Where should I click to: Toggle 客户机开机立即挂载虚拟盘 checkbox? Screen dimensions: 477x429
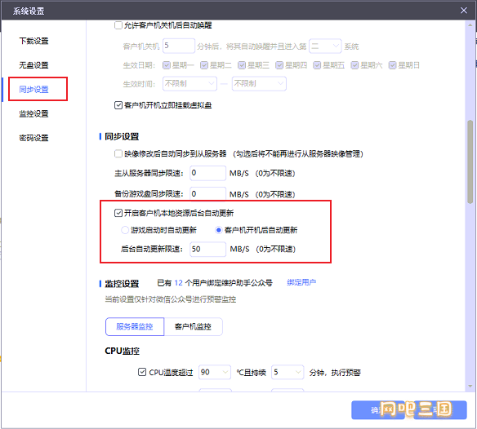(118, 105)
